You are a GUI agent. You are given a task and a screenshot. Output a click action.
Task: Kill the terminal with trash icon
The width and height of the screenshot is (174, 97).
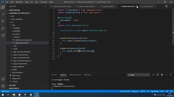(x=162, y=75)
